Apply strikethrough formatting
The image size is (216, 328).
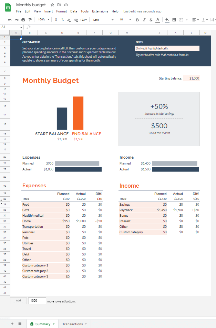(151, 20)
